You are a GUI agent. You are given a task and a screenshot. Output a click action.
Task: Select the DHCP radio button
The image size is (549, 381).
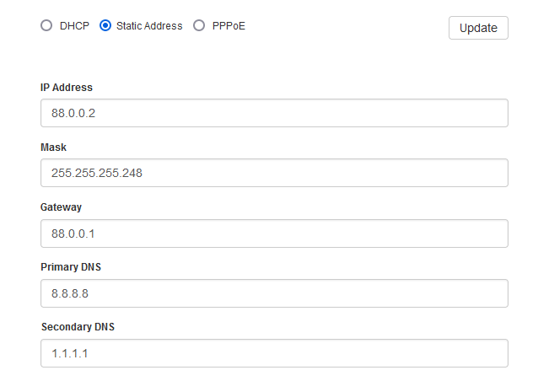tap(46, 26)
